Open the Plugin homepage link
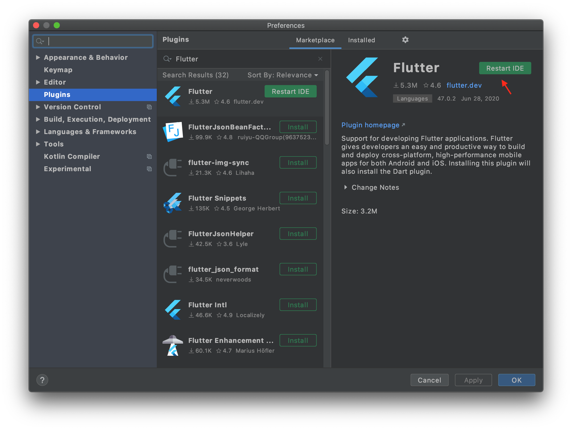 373,125
